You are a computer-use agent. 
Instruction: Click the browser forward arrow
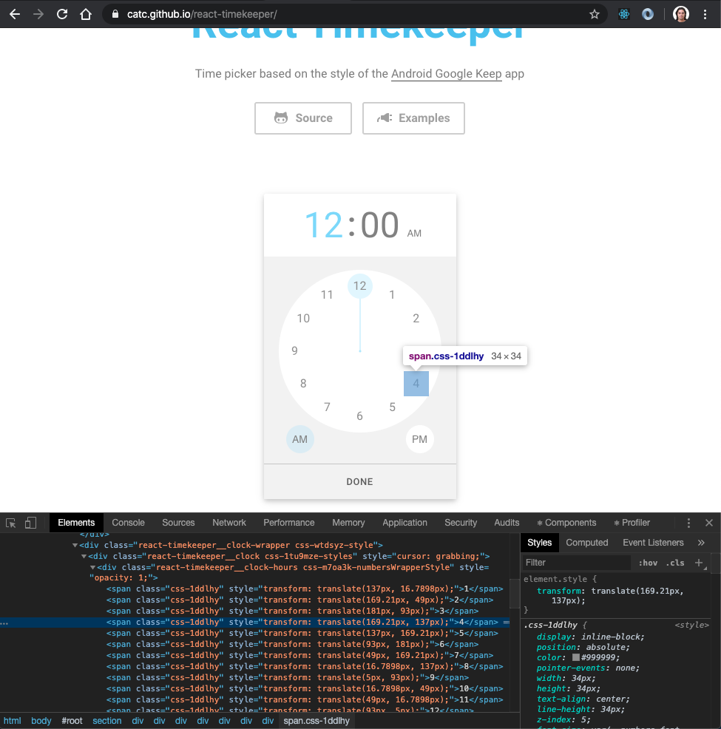tap(38, 14)
